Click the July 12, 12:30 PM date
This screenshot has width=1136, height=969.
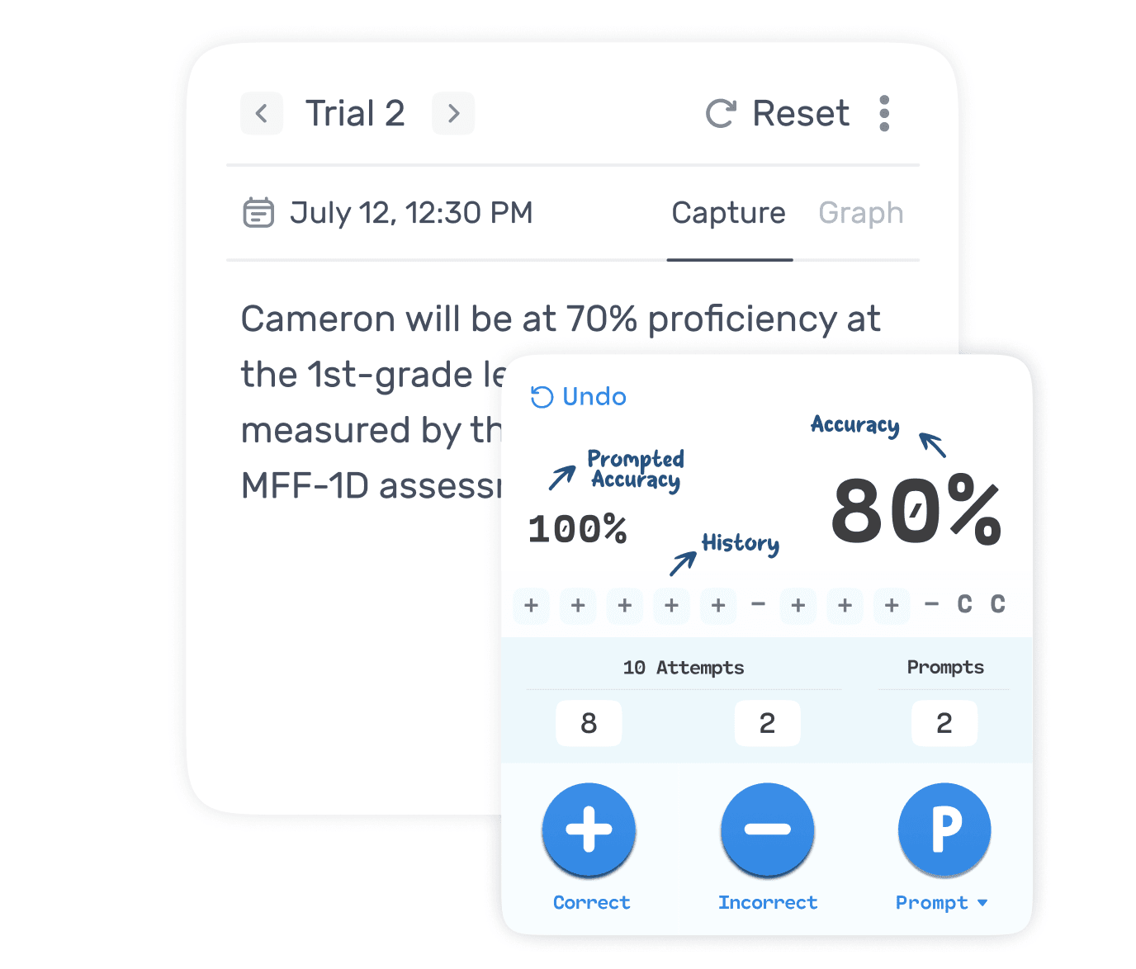[411, 213]
